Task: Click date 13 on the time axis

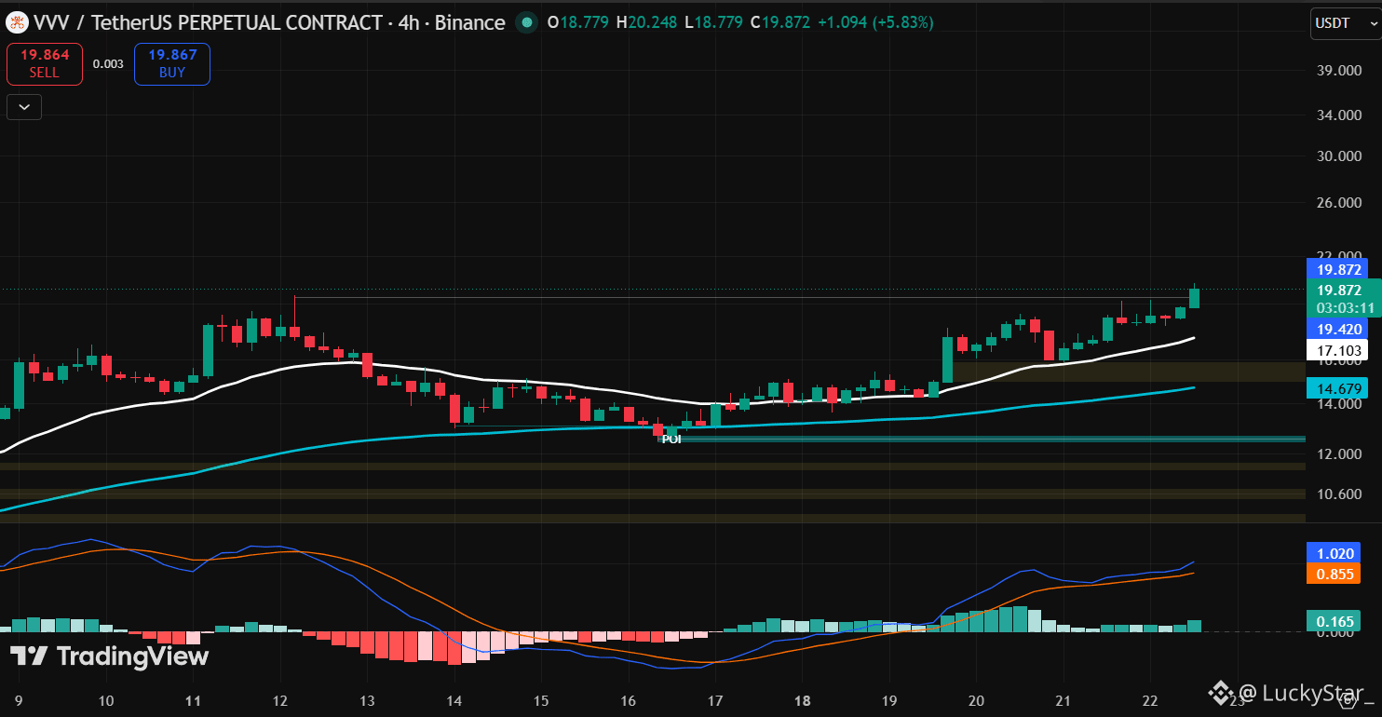Action: 367,702
